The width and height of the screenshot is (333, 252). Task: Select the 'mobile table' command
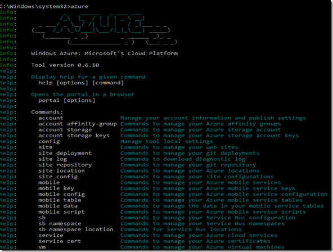pyautogui.click(x=60, y=200)
